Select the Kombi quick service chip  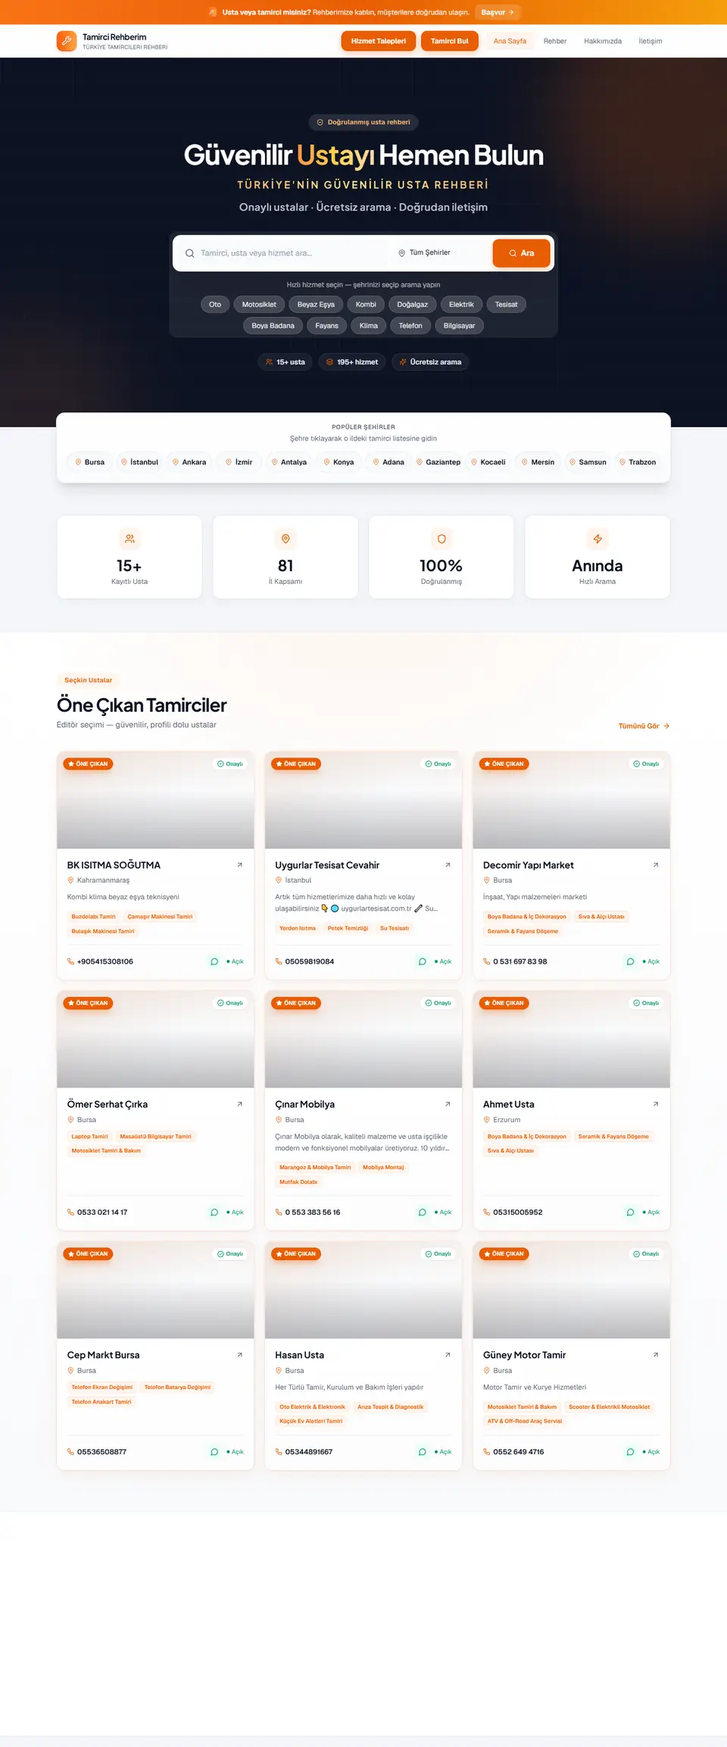366,305
